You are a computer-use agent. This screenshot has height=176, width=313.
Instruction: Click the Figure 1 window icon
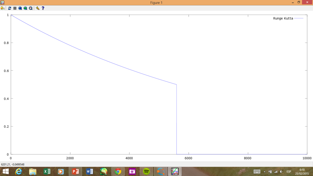pyautogui.click(x=2, y=3)
